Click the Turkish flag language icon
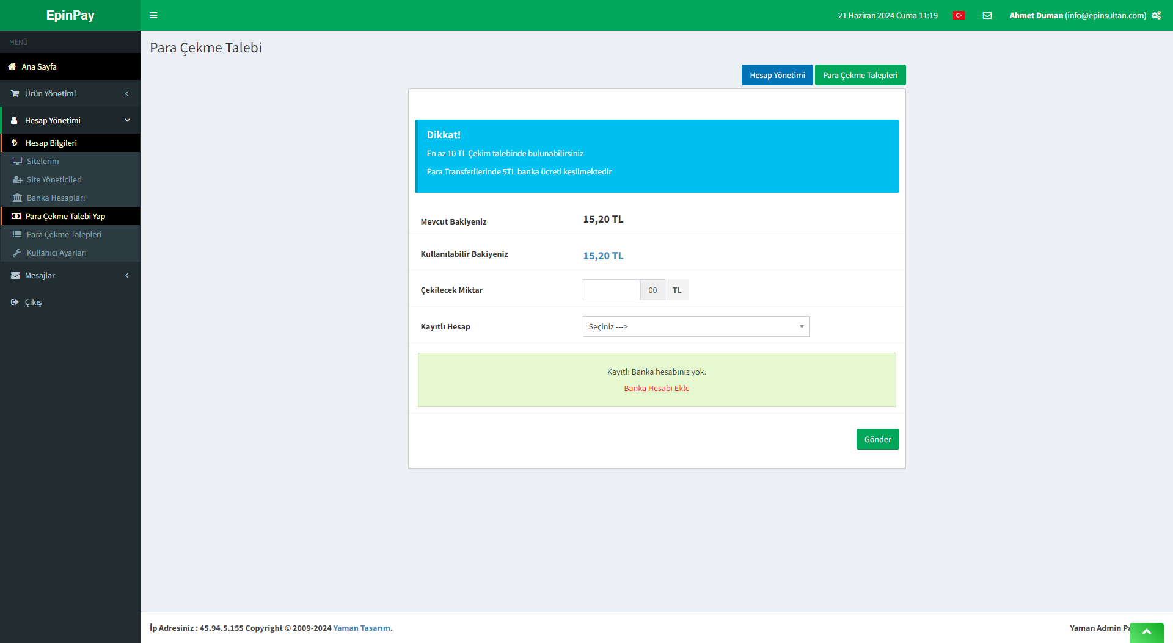The height and width of the screenshot is (643, 1173). coord(959,15)
